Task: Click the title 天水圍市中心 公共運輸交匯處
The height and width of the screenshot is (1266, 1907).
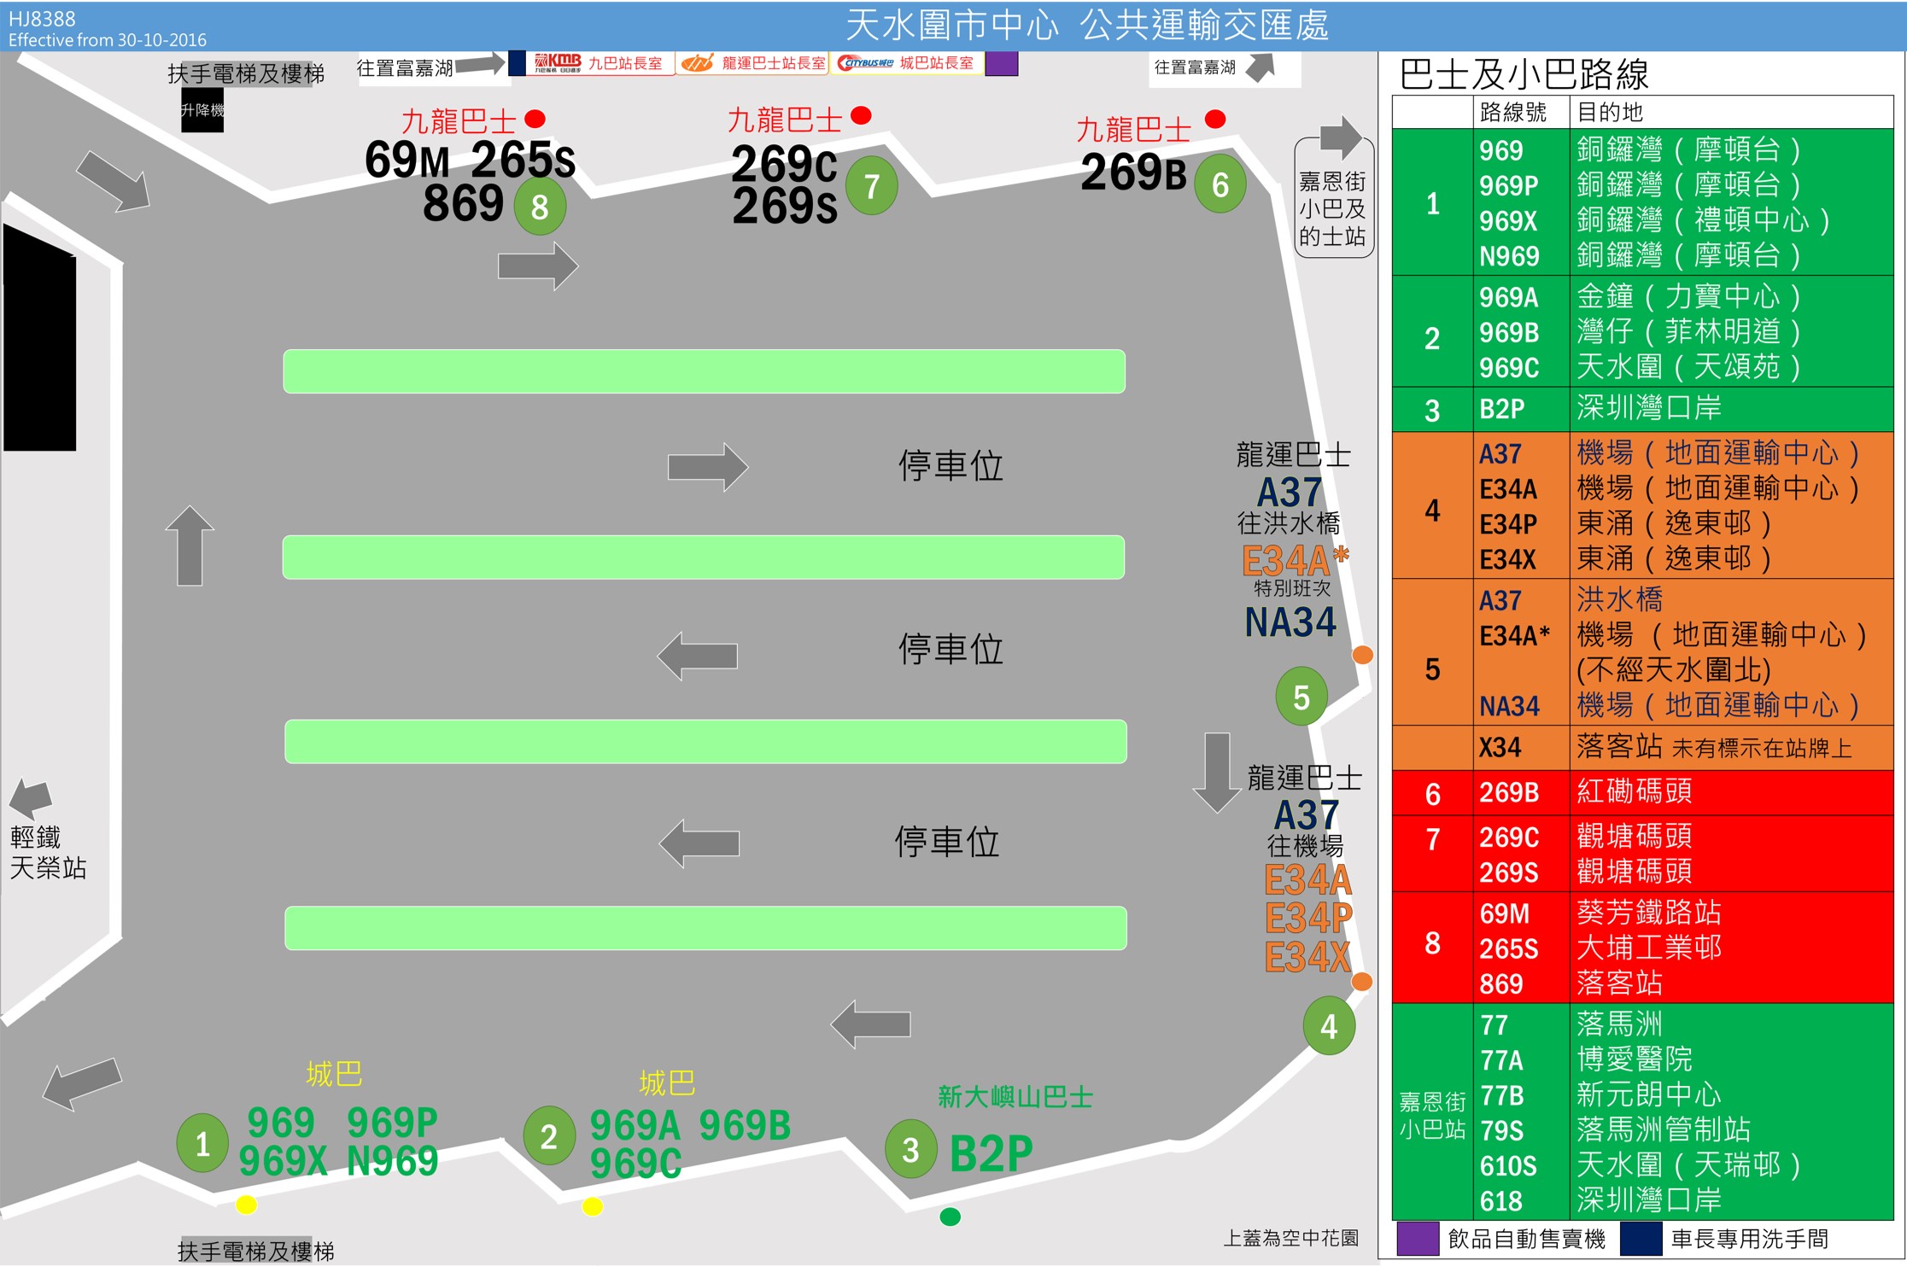Action: pos(1086,26)
